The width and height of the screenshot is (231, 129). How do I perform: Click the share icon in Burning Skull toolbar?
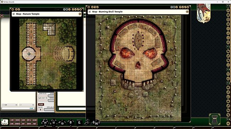coord(176,7)
